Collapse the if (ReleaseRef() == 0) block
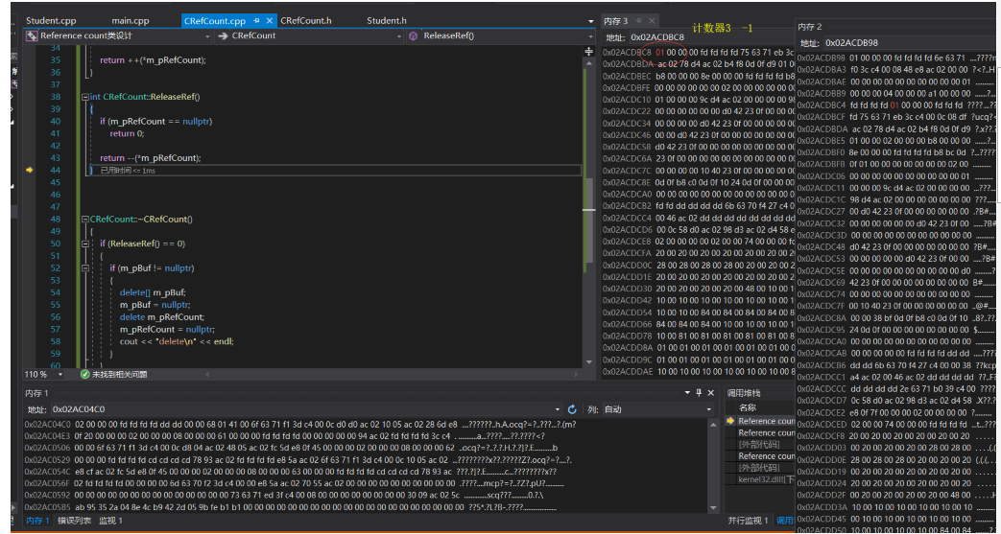The image size is (1001, 534). (85, 244)
